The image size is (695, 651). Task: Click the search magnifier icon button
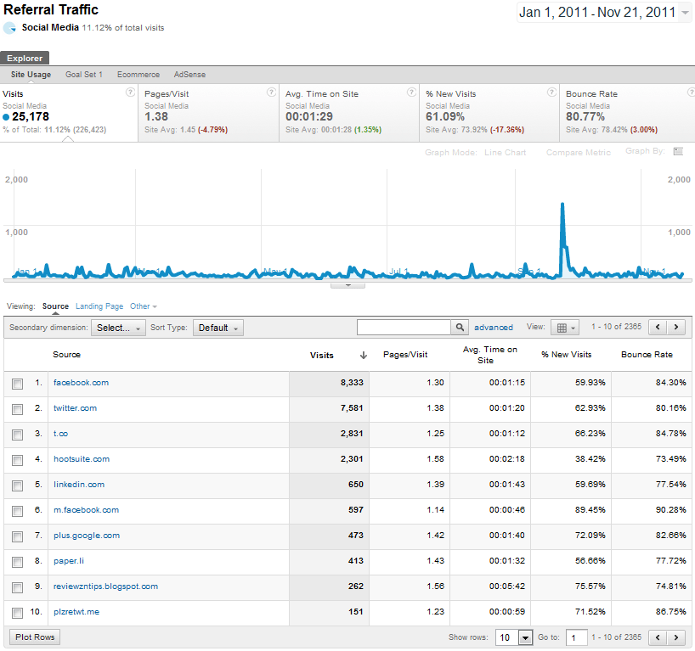tap(460, 328)
